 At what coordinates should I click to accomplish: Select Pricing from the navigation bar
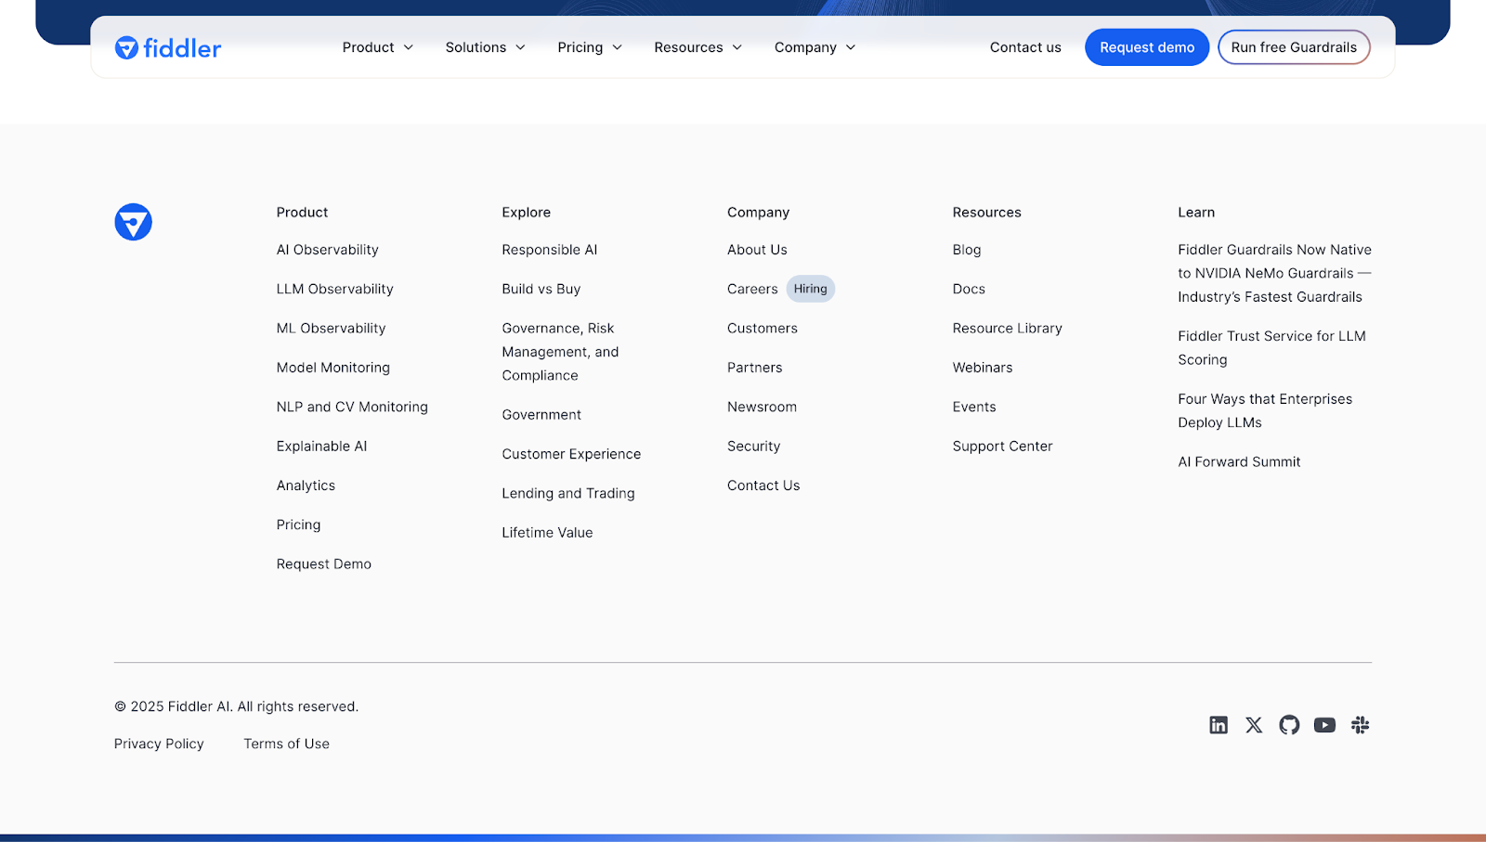[589, 47]
